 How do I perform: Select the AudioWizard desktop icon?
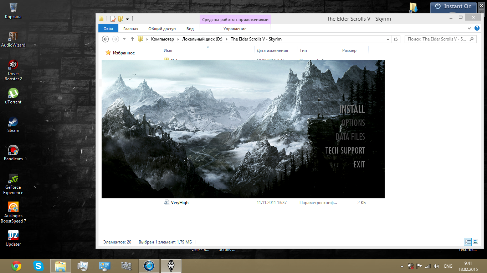point(13,39)
